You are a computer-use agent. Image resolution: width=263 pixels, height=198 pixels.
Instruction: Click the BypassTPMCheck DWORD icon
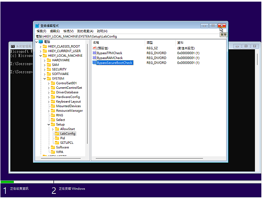[x=95, y=53]
